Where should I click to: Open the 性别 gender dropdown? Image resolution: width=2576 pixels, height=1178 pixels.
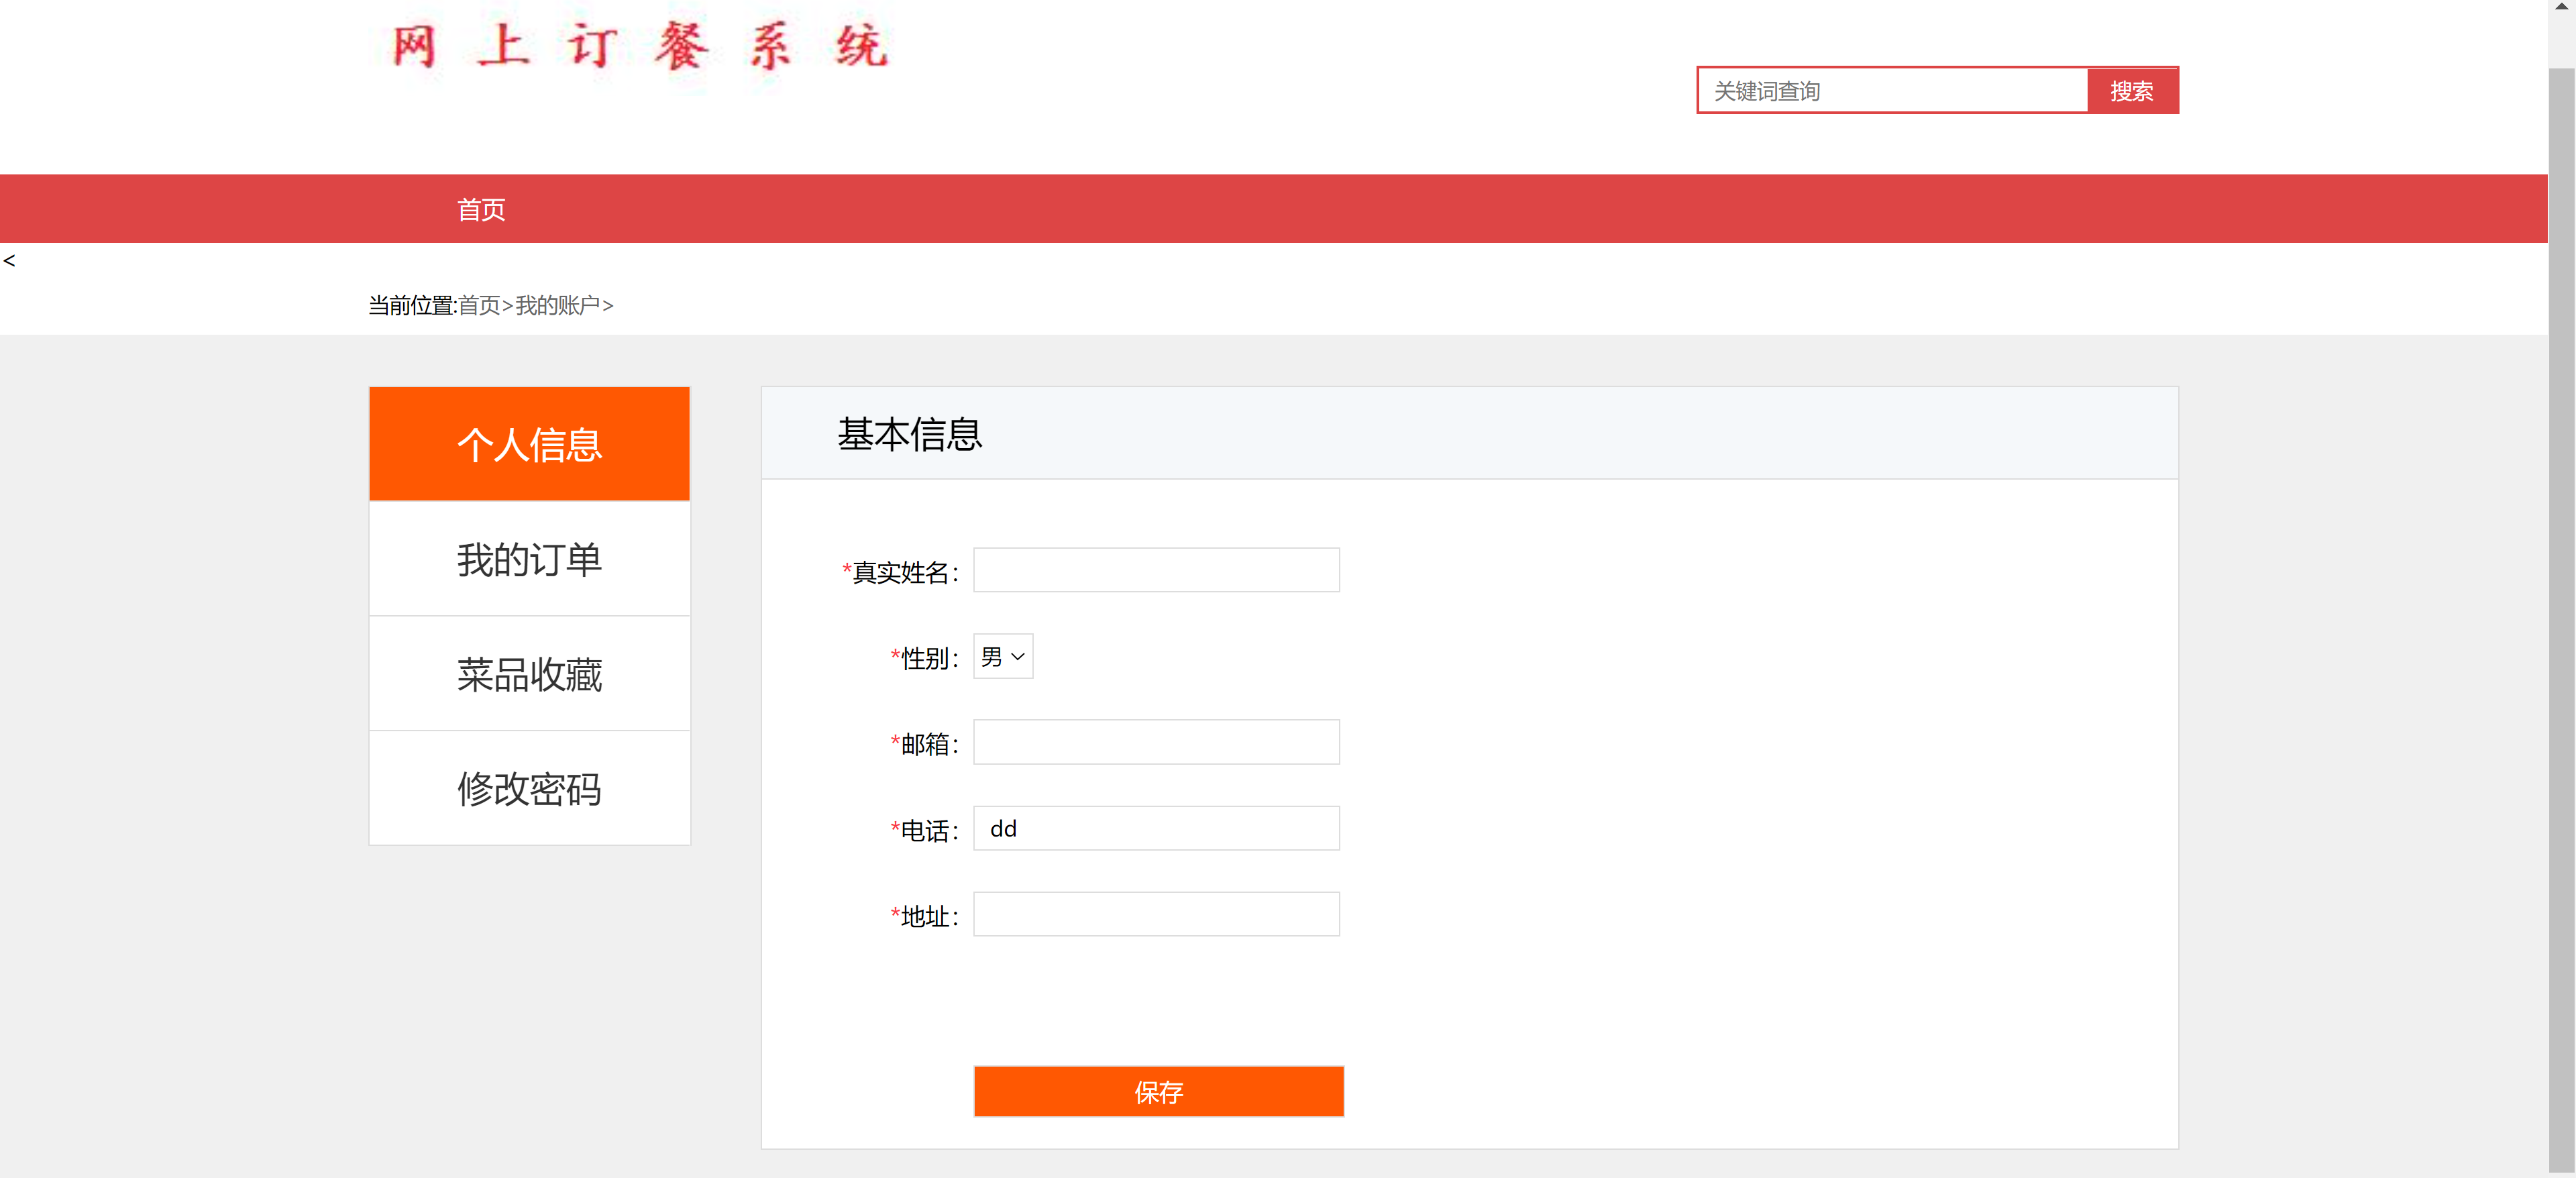(1002, 656)
